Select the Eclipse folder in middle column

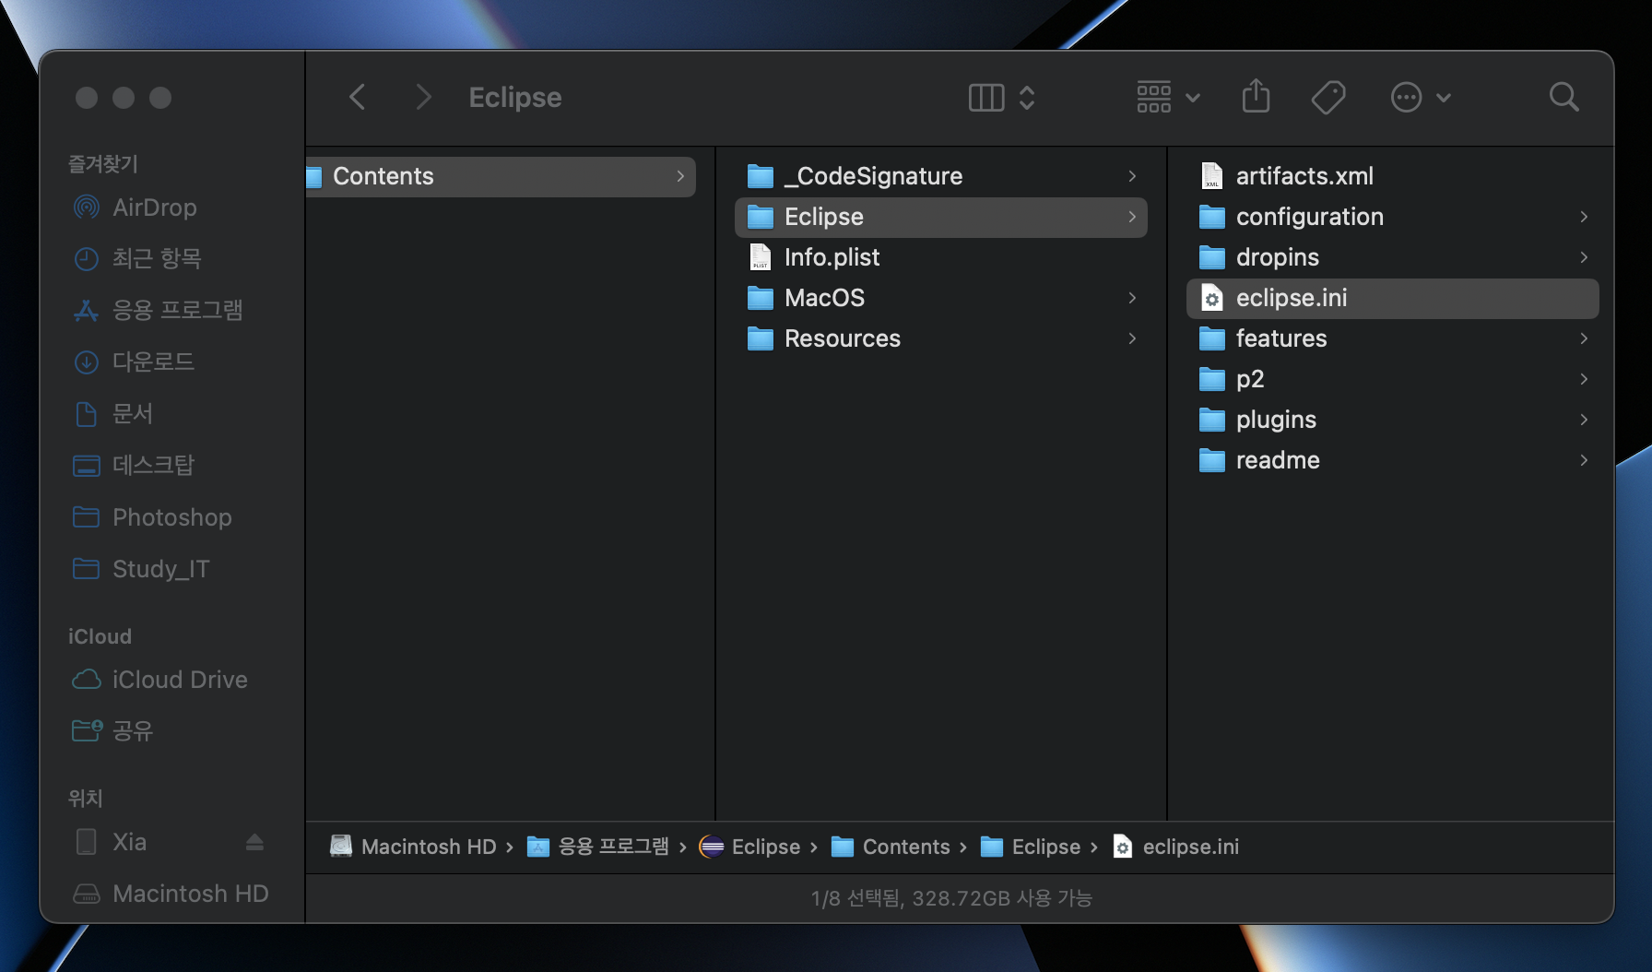pos(941,217)
